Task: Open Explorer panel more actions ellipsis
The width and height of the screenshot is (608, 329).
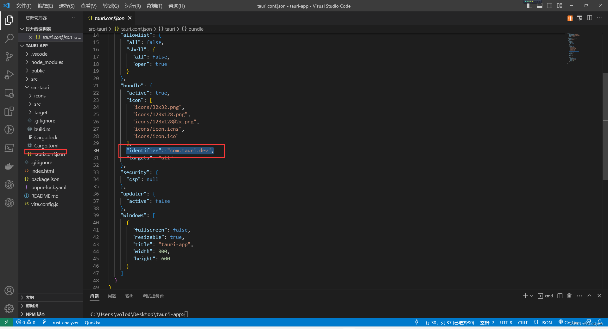Action: click(x=74, y=18)
